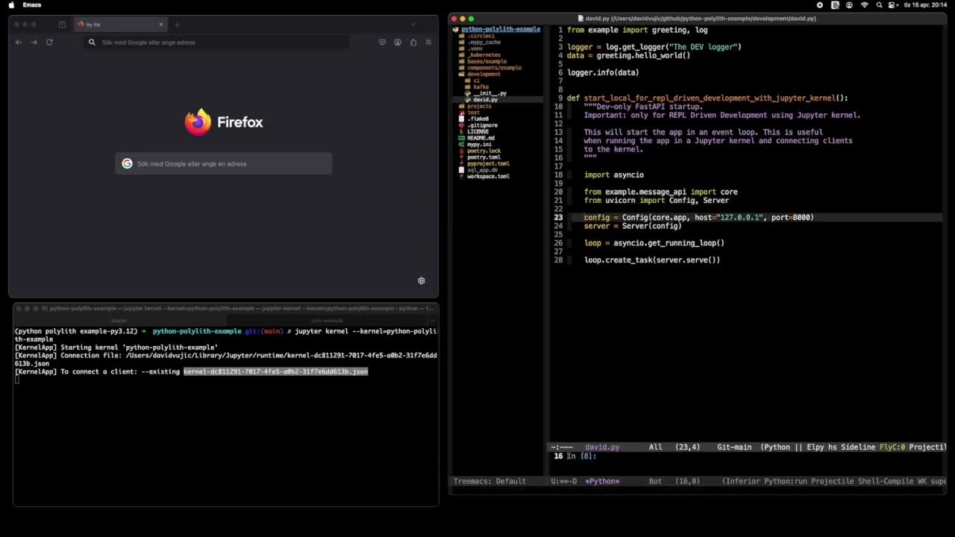Screen dimensions: 955x537
Task: Click 'Treemacs: Default' mode line label
Action: (489, 481)
